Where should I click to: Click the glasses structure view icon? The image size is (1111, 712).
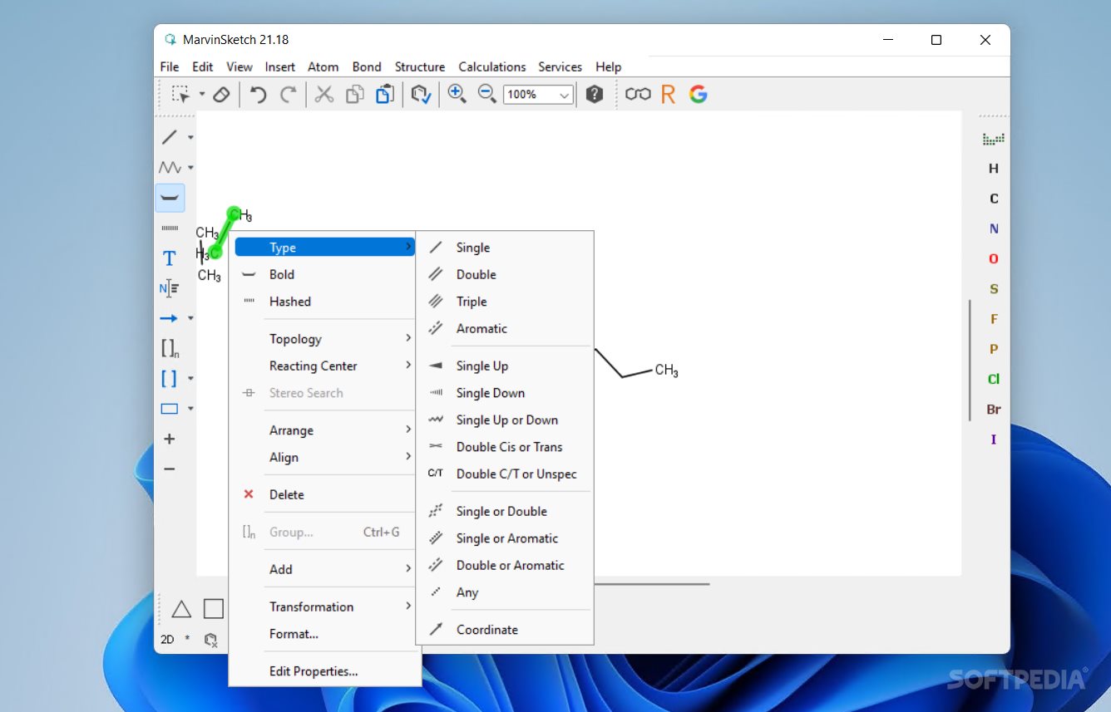coord(638,95)
